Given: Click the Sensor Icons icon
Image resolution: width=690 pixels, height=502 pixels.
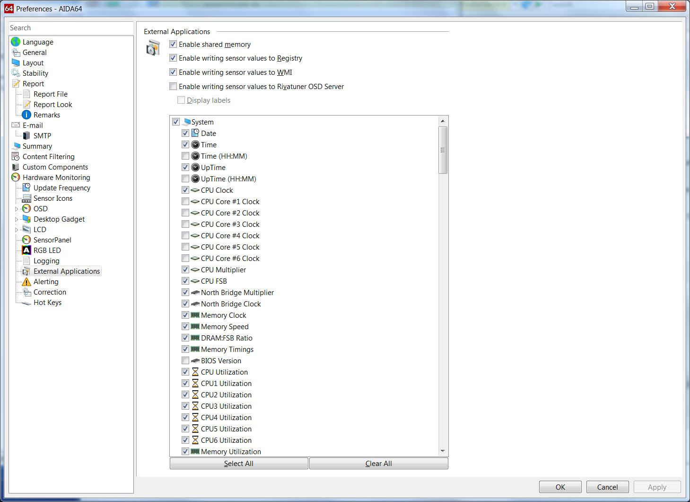Looking at the screenshot, I should point(26,198).
